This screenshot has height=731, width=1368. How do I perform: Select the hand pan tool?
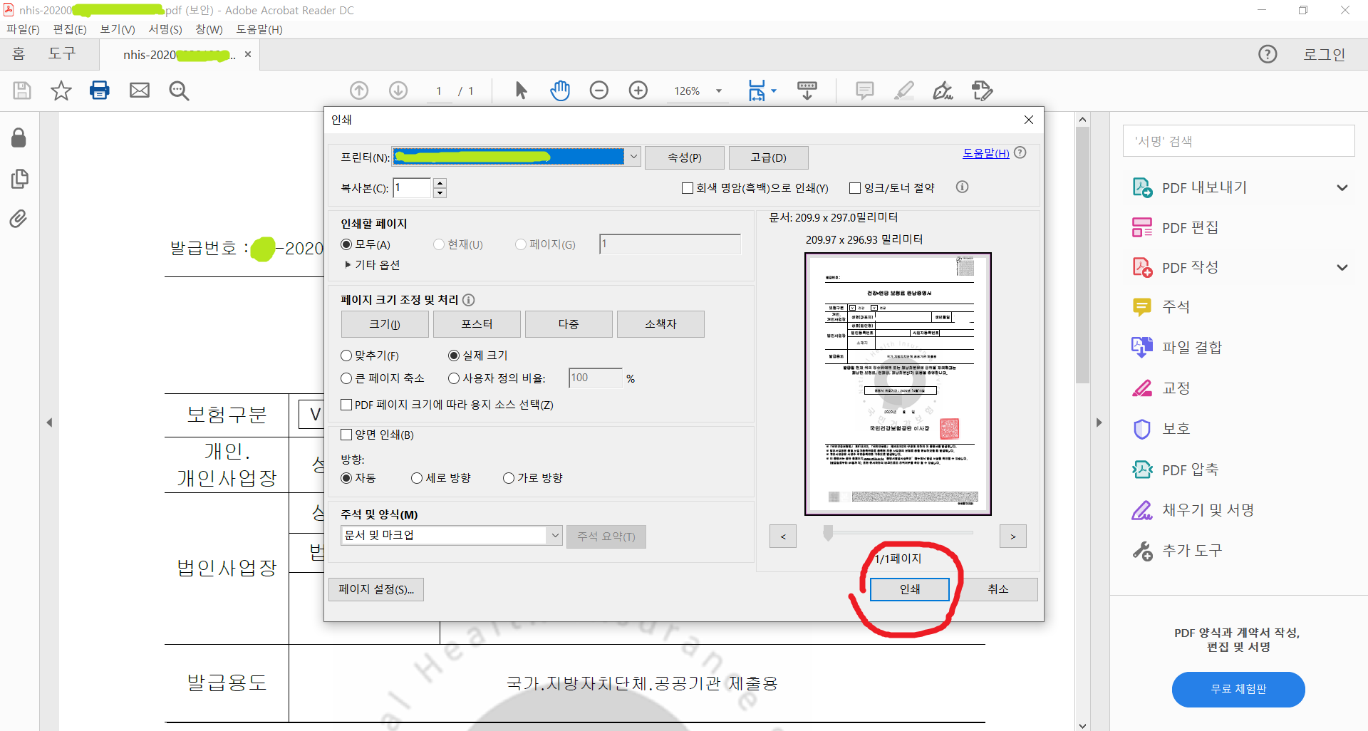click(560, 90)
